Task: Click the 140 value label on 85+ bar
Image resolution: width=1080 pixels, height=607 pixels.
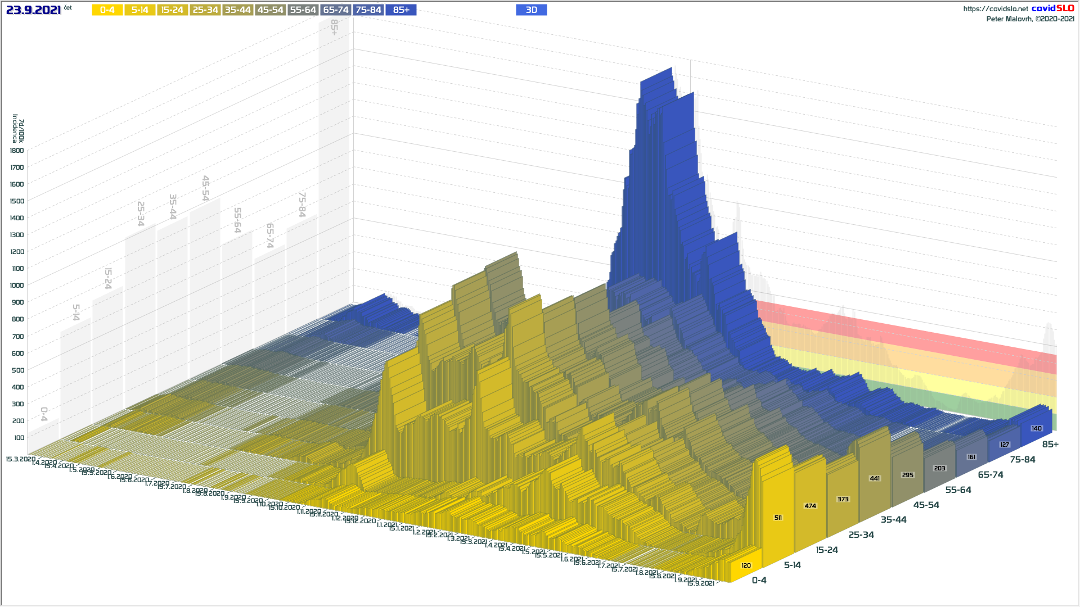Action: (x=1037, y=428)
